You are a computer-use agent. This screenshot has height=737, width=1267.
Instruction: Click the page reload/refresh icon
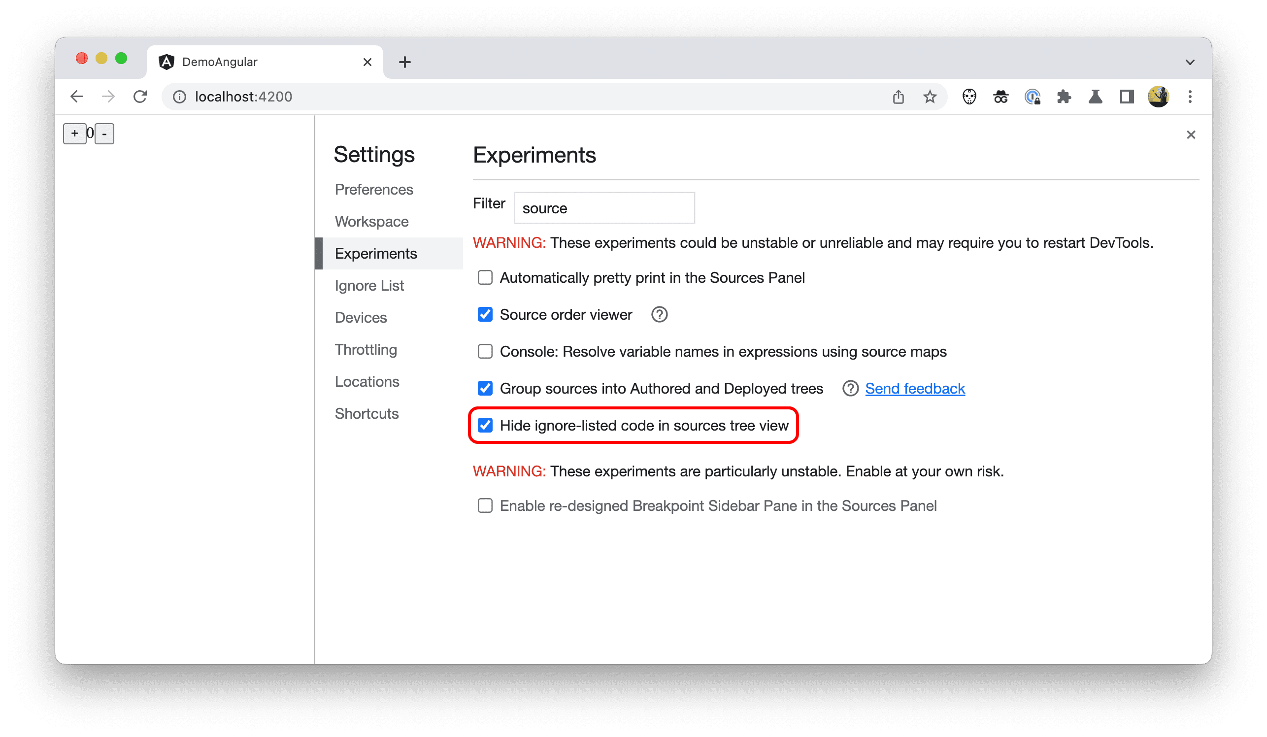(139, 96)
